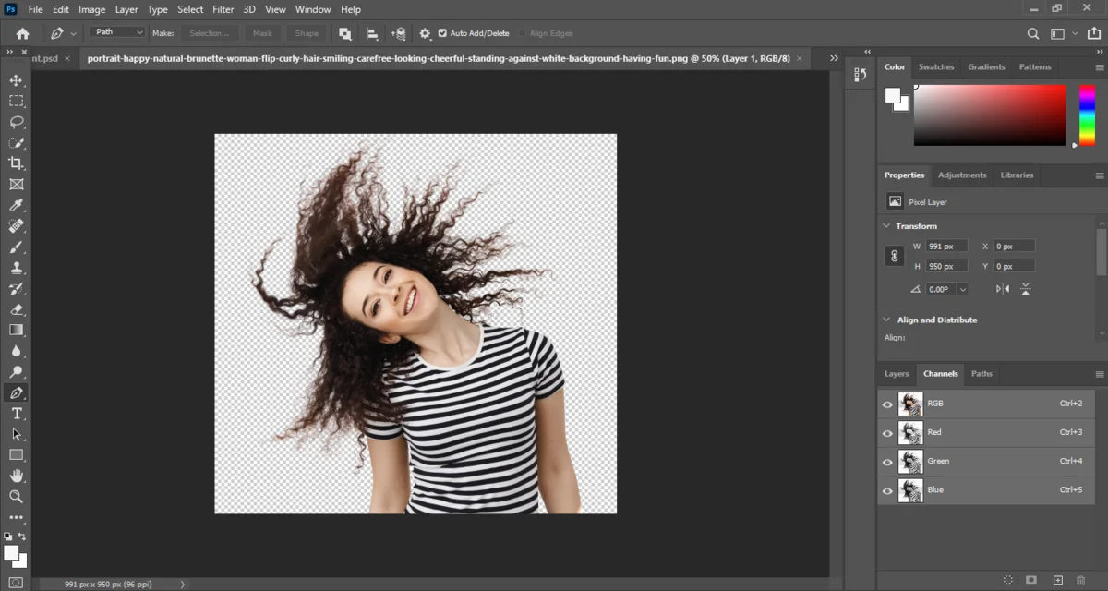Uncheck the Auto Add/Delete checkbox
Viewport: 1108px width, 591px height.
click(x=443, y=33)
